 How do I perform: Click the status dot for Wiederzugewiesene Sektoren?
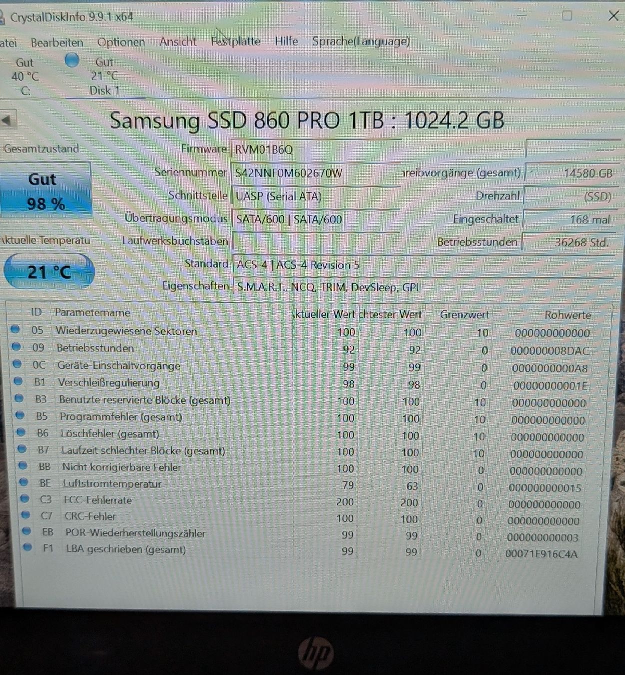tap(15, 329)
